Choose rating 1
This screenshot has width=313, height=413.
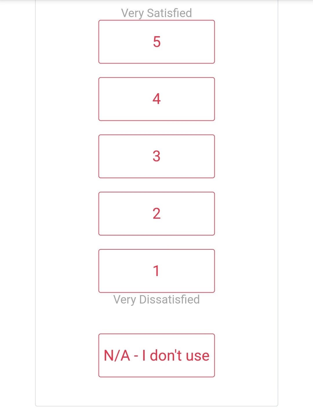(x=156, y=271)
